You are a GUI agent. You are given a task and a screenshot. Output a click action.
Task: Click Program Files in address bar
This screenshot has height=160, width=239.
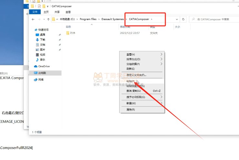click(x=88, y=19)
